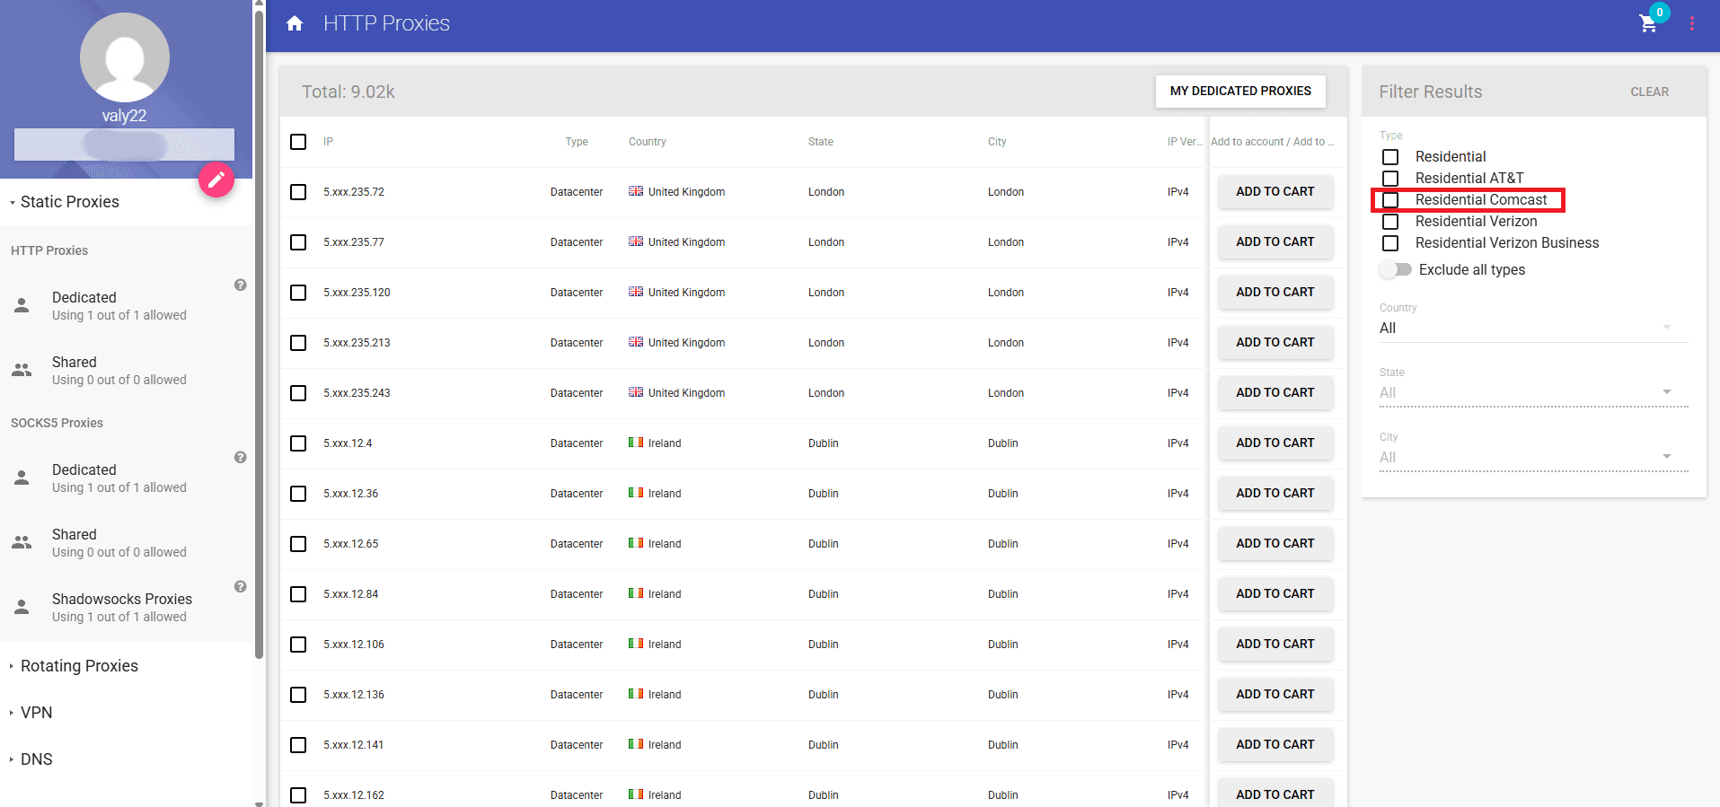
Task: Check the Residential Comcast filter
Action: pyautogui.click(x=1390, y=200)
